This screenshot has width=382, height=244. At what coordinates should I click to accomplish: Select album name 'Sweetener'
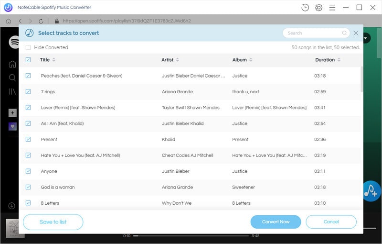[x=244, y=187]
